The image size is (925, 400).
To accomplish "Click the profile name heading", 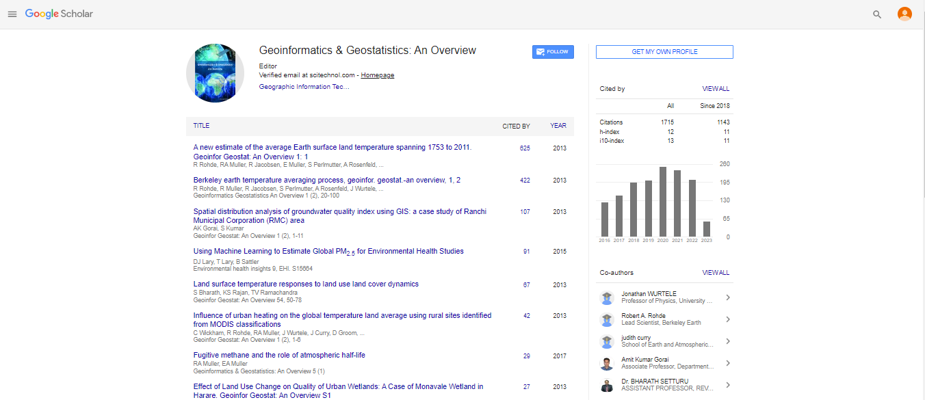I will tap(367, 51).
